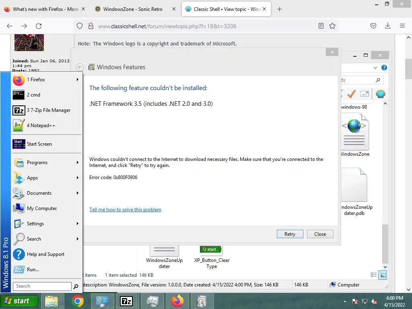Screen dimensions: 412x309
Task: Open Control Panel taskbar icon
Action: [102, 301]
